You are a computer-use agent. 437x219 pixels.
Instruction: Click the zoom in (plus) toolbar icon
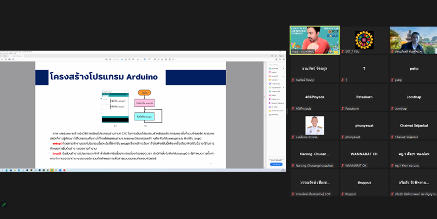(133, 59)
